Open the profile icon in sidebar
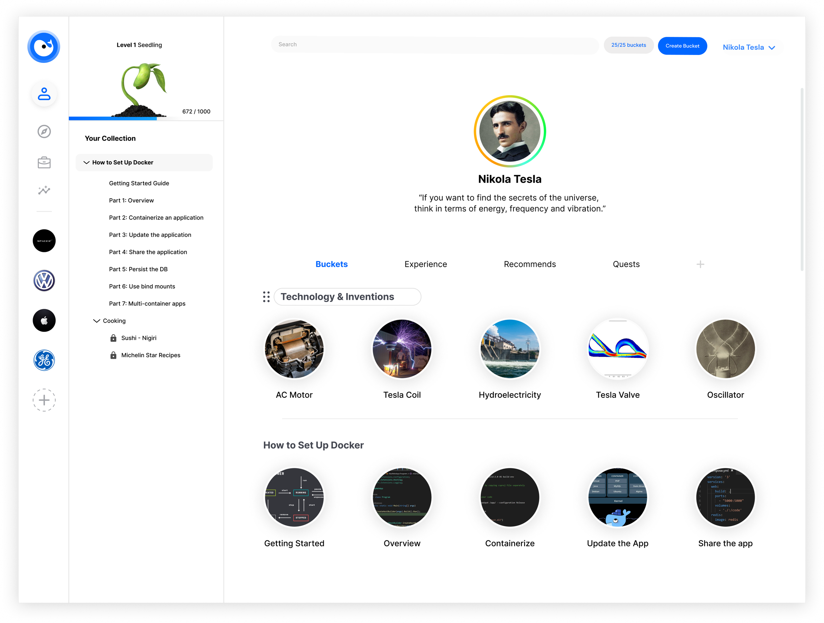 point(44,94)
